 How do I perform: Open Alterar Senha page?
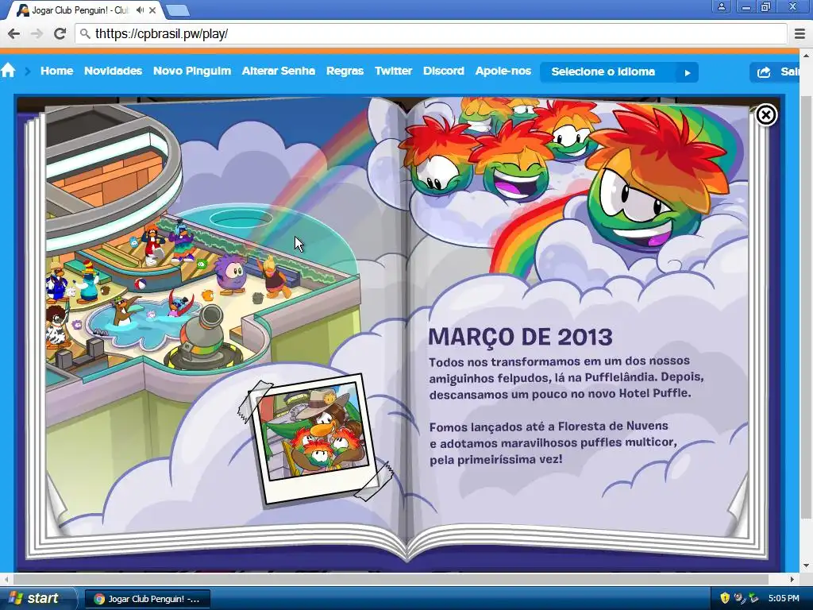tap(279, 71)
